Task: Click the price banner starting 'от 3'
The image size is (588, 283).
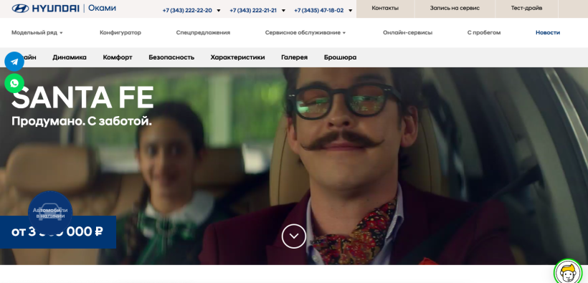Action: pos(58,232)
